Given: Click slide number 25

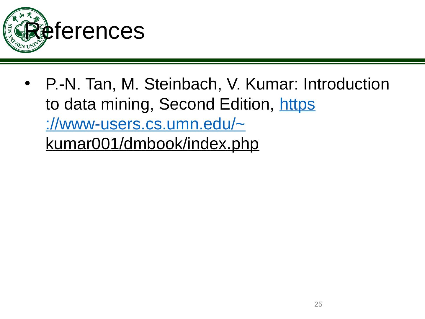Looking at the screenshot, I should pyautogui.click(x=318, y=304).
